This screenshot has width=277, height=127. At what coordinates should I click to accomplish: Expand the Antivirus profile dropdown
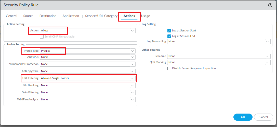(x=87, y=57)
